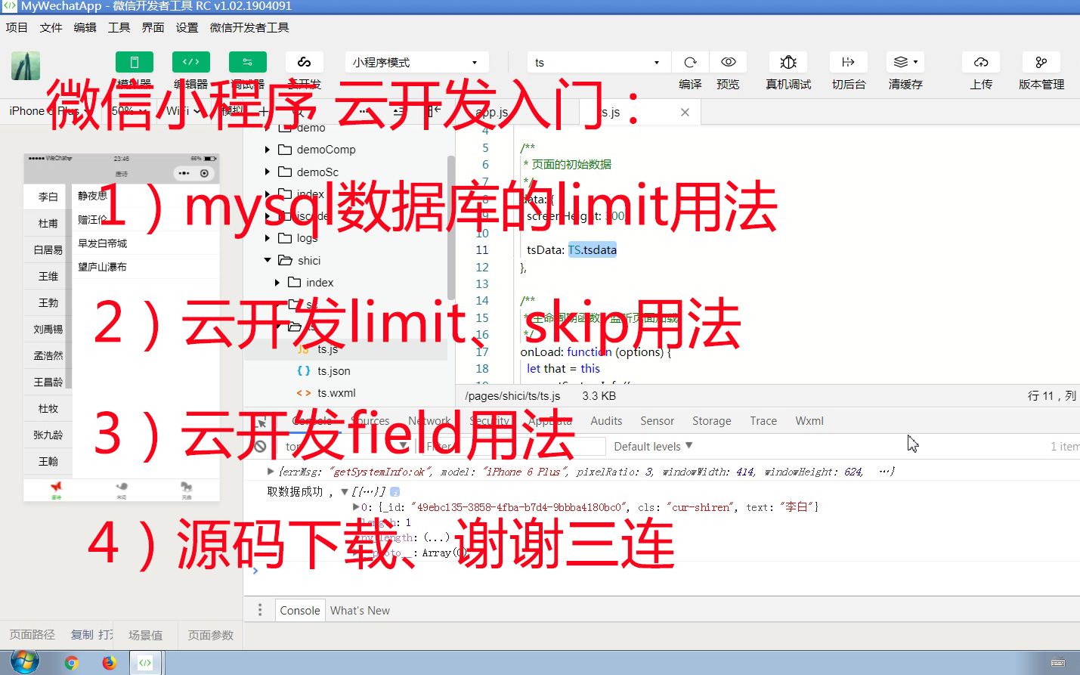1080x675 pixels.
Task: Expand array item 0 in console
Action: (356, 507)
